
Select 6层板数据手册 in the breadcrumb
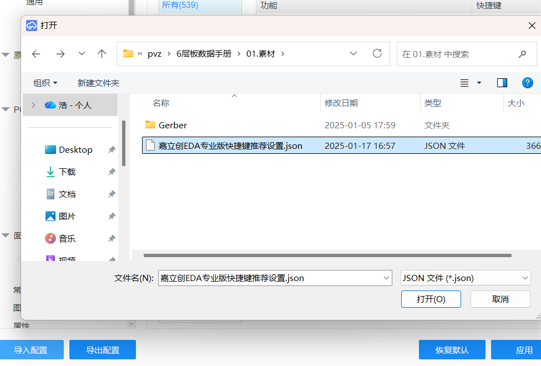(204, 54)
